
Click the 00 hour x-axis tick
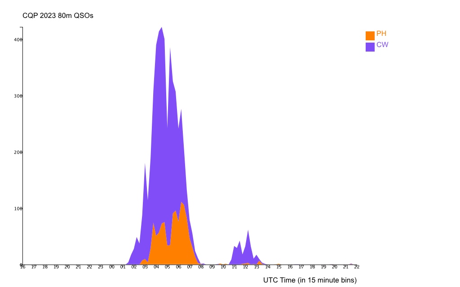click(112, 267)
